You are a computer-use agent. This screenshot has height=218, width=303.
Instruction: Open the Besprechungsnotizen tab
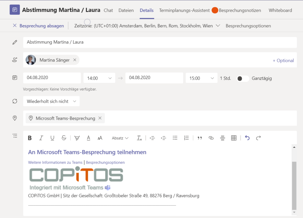point(240,10)
